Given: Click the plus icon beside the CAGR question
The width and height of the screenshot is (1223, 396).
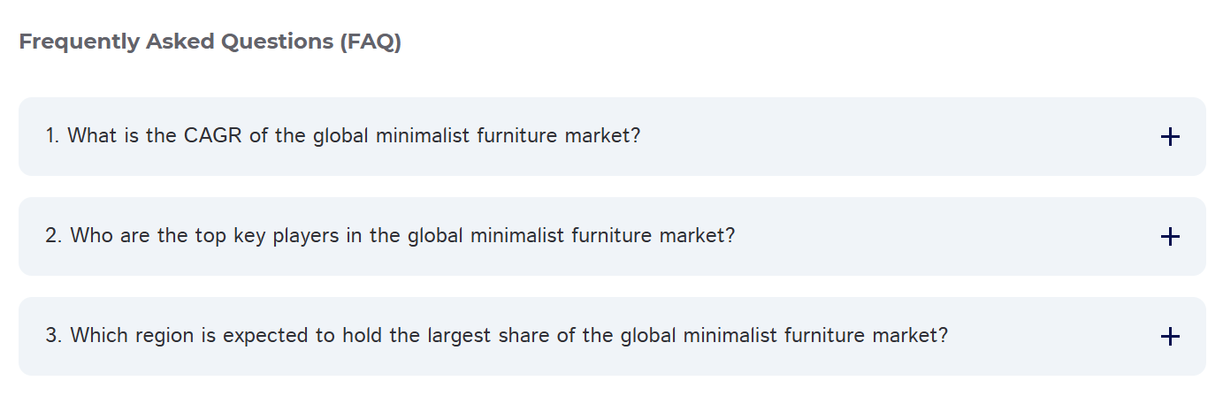Looking at the screenshot, I should (x=1169, y=137).
